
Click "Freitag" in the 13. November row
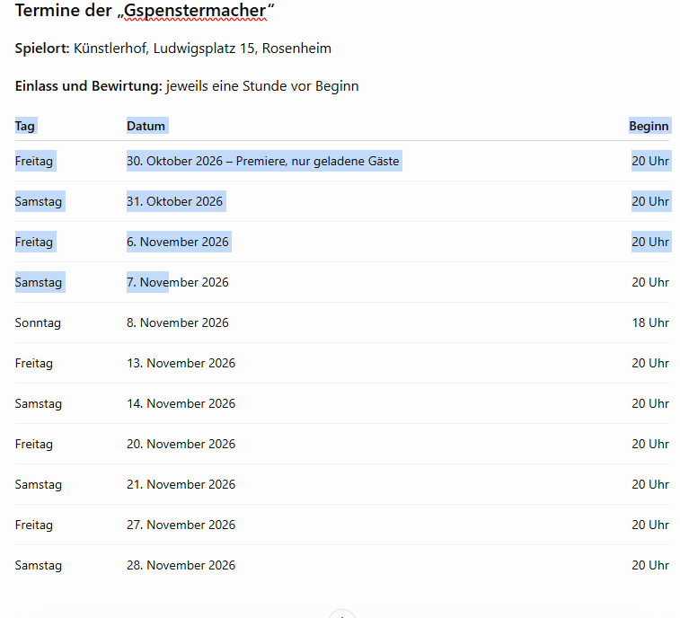[34, 363]
